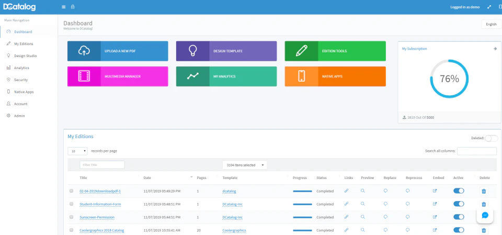502x235 pixels.
Task: Reprocess the Sunscreen-Permission edition
Action: (x=407, y=217)
